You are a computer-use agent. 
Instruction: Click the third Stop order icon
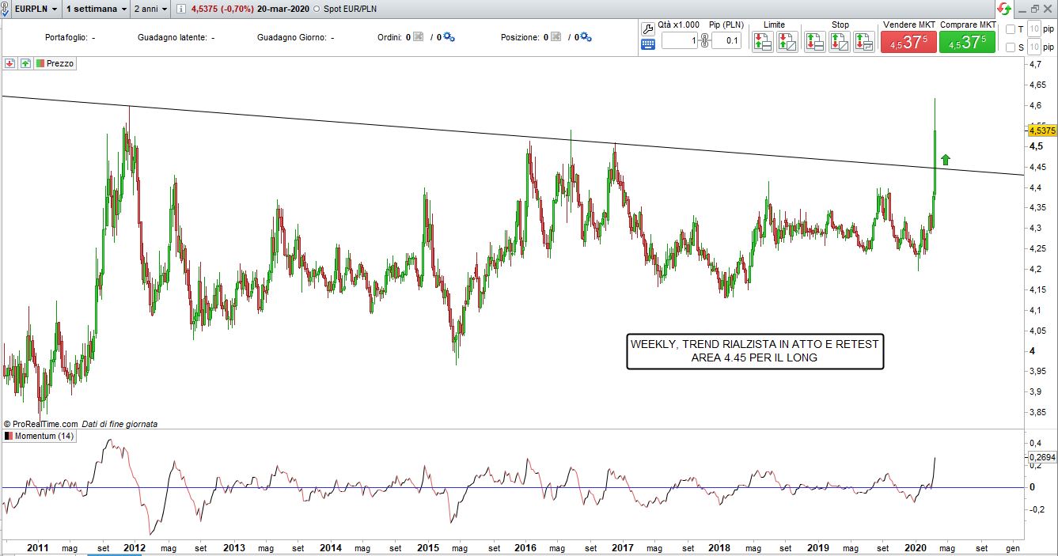point(863,42)
